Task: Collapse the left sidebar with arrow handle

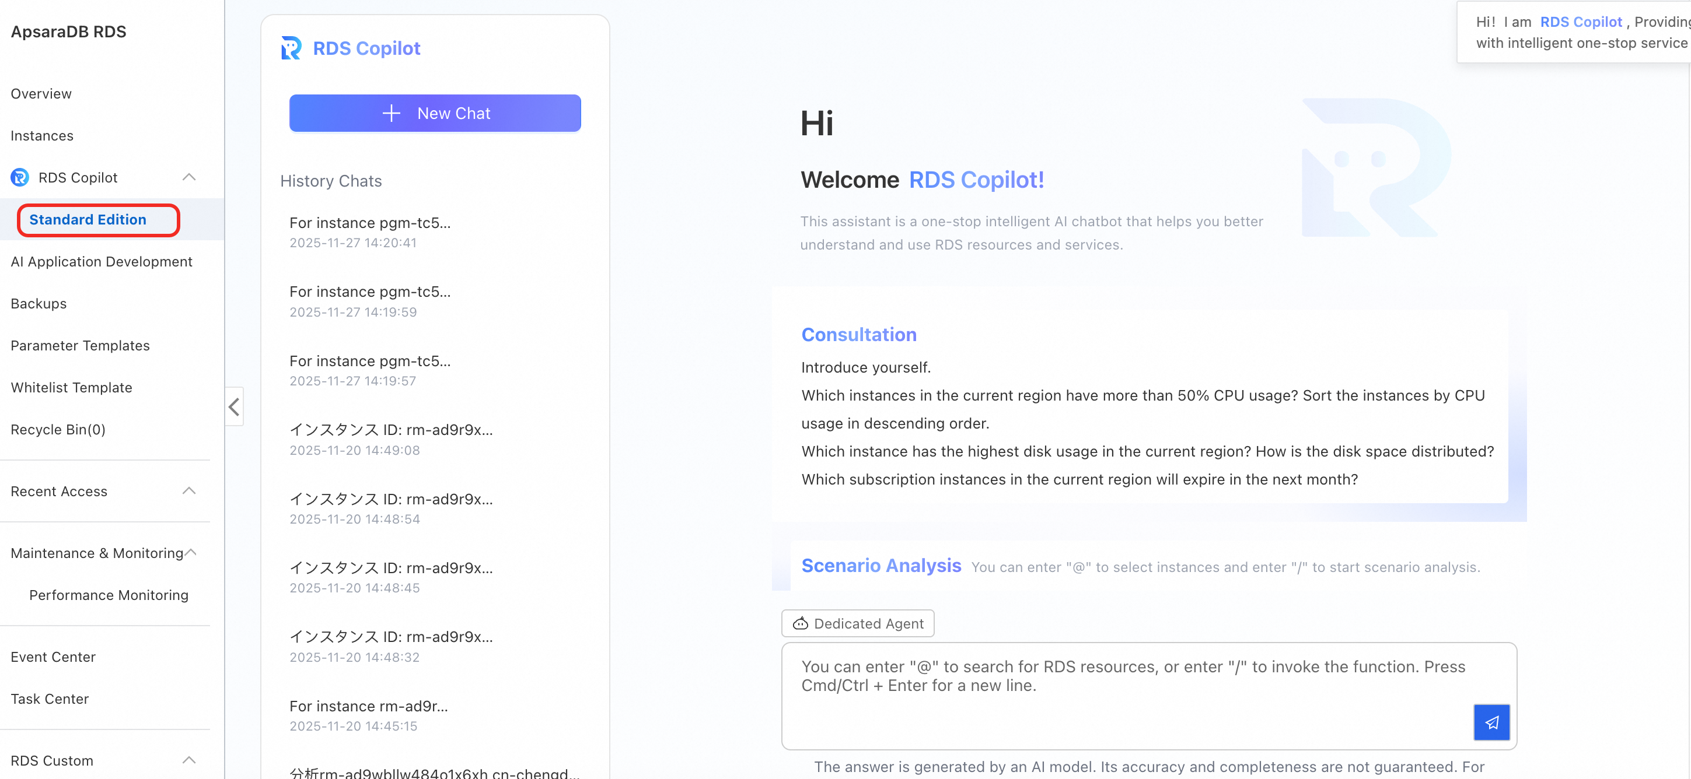Action: point(235,406)
